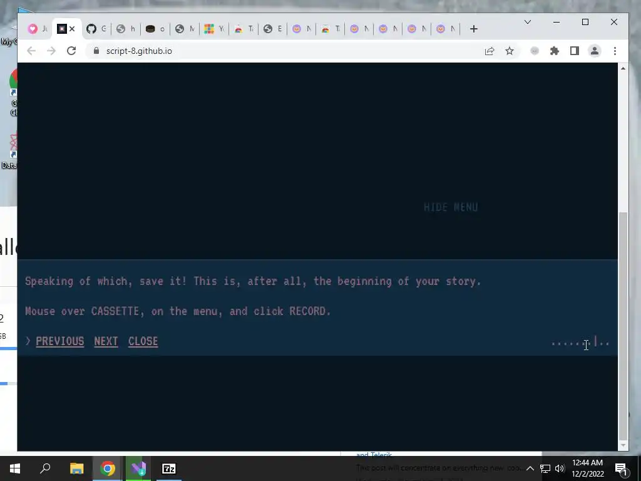Open the network status tray icon

[x=545, y=468]
